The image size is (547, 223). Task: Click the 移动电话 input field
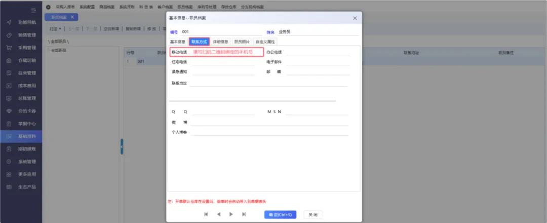coord(226,52)
